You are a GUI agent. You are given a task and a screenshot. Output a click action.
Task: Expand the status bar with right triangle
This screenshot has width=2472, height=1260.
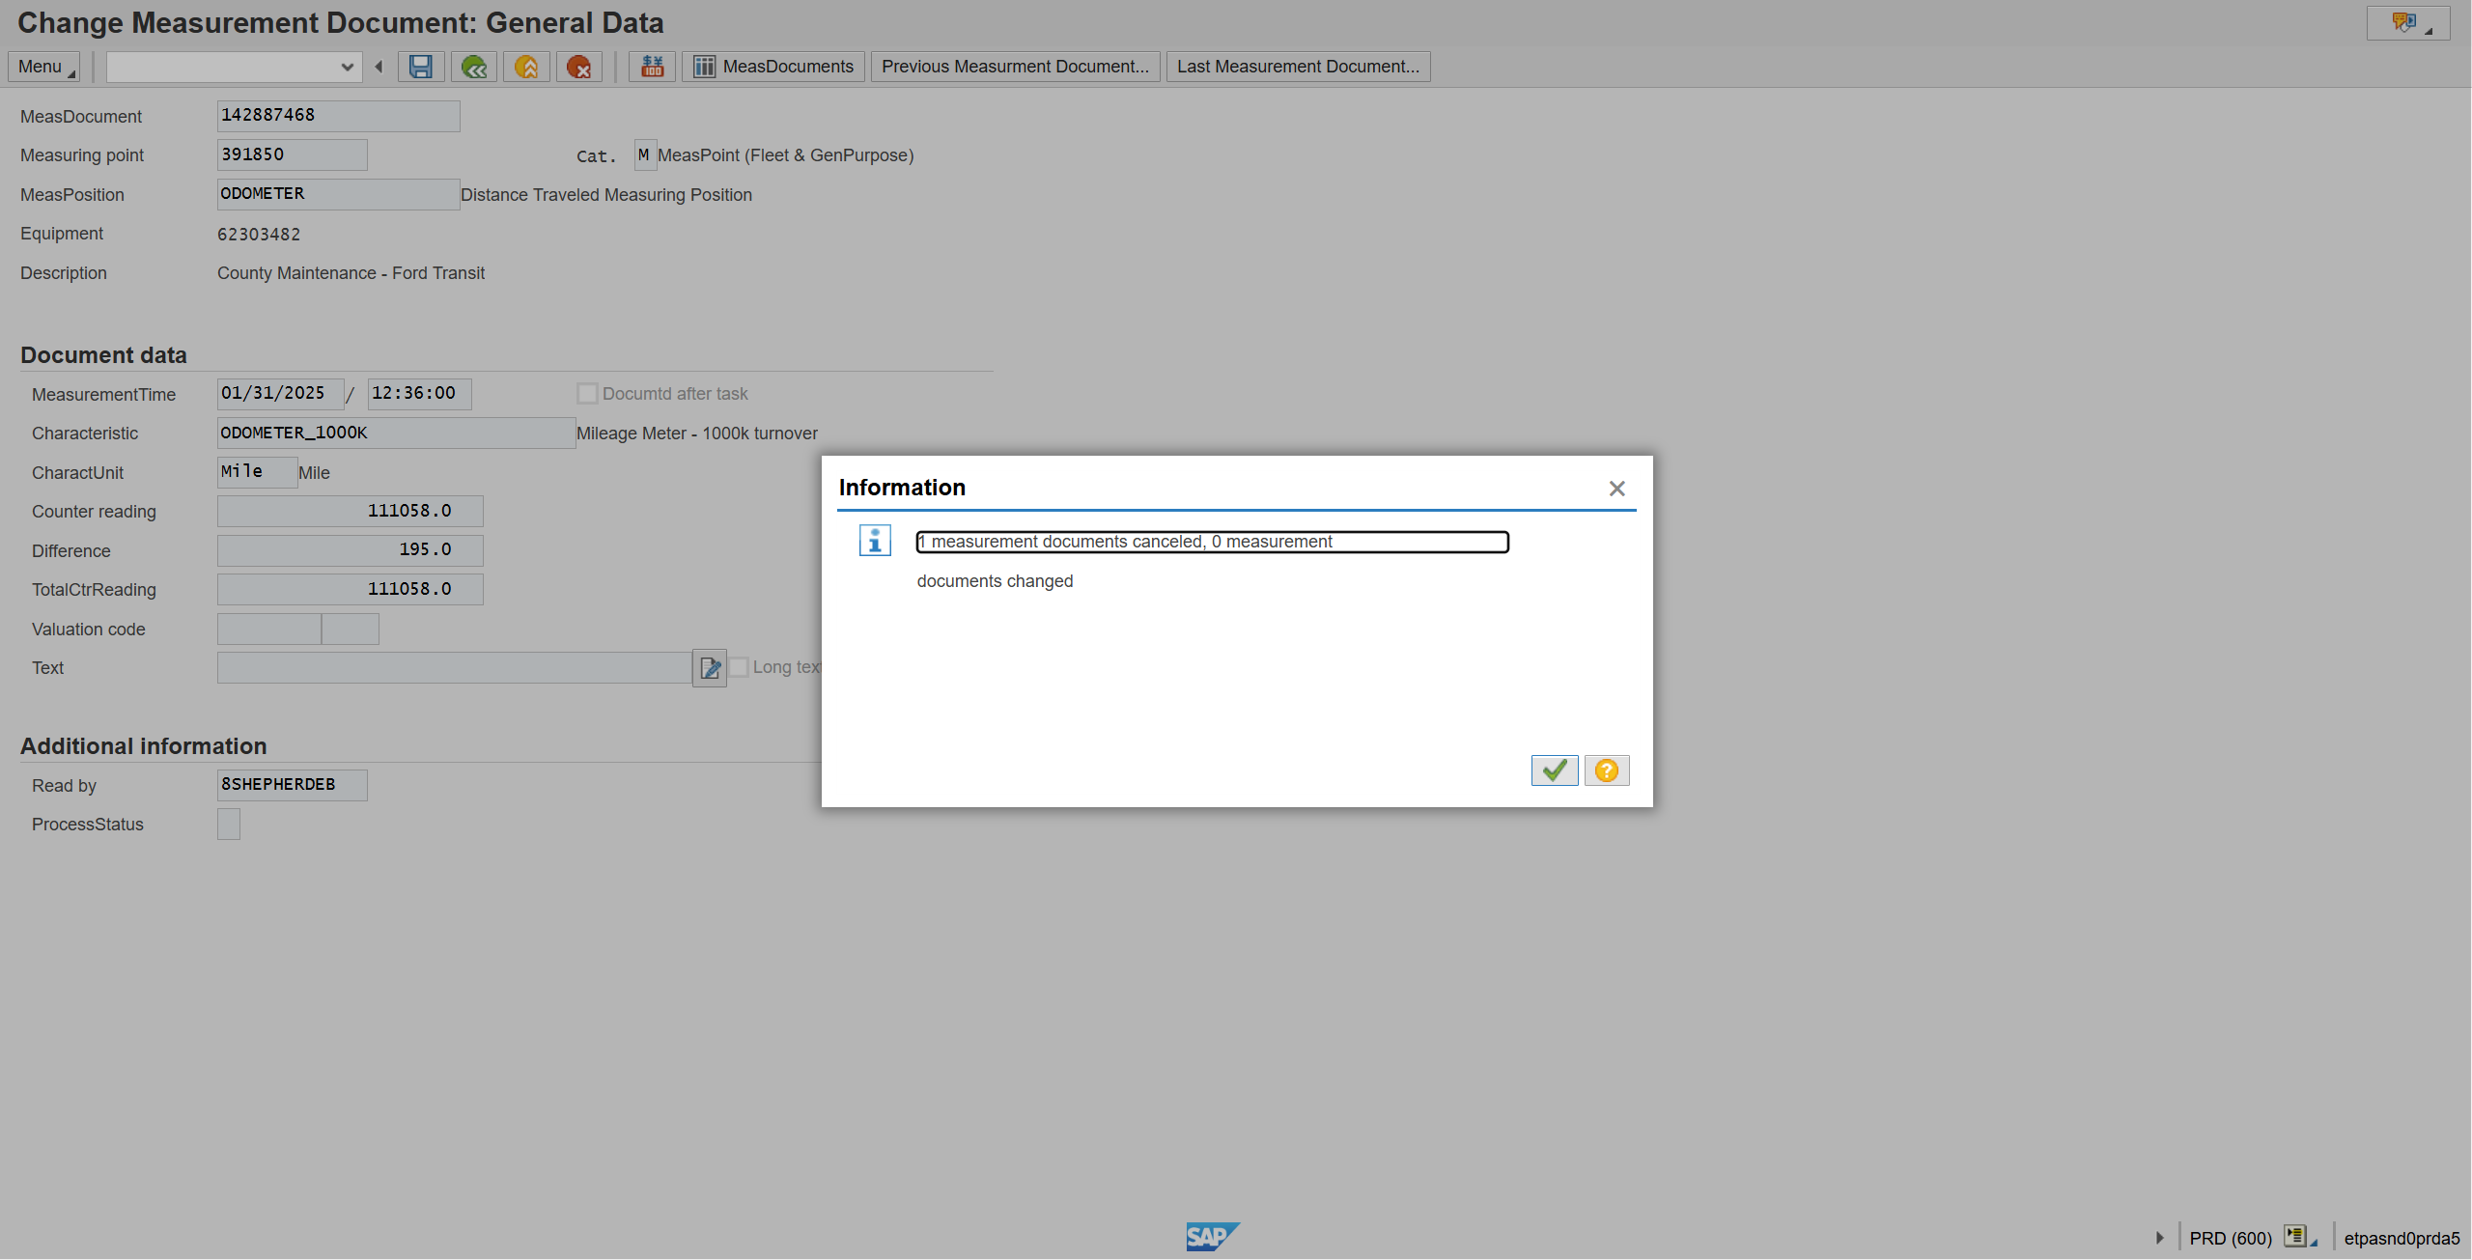[x=2159, y=1238]
